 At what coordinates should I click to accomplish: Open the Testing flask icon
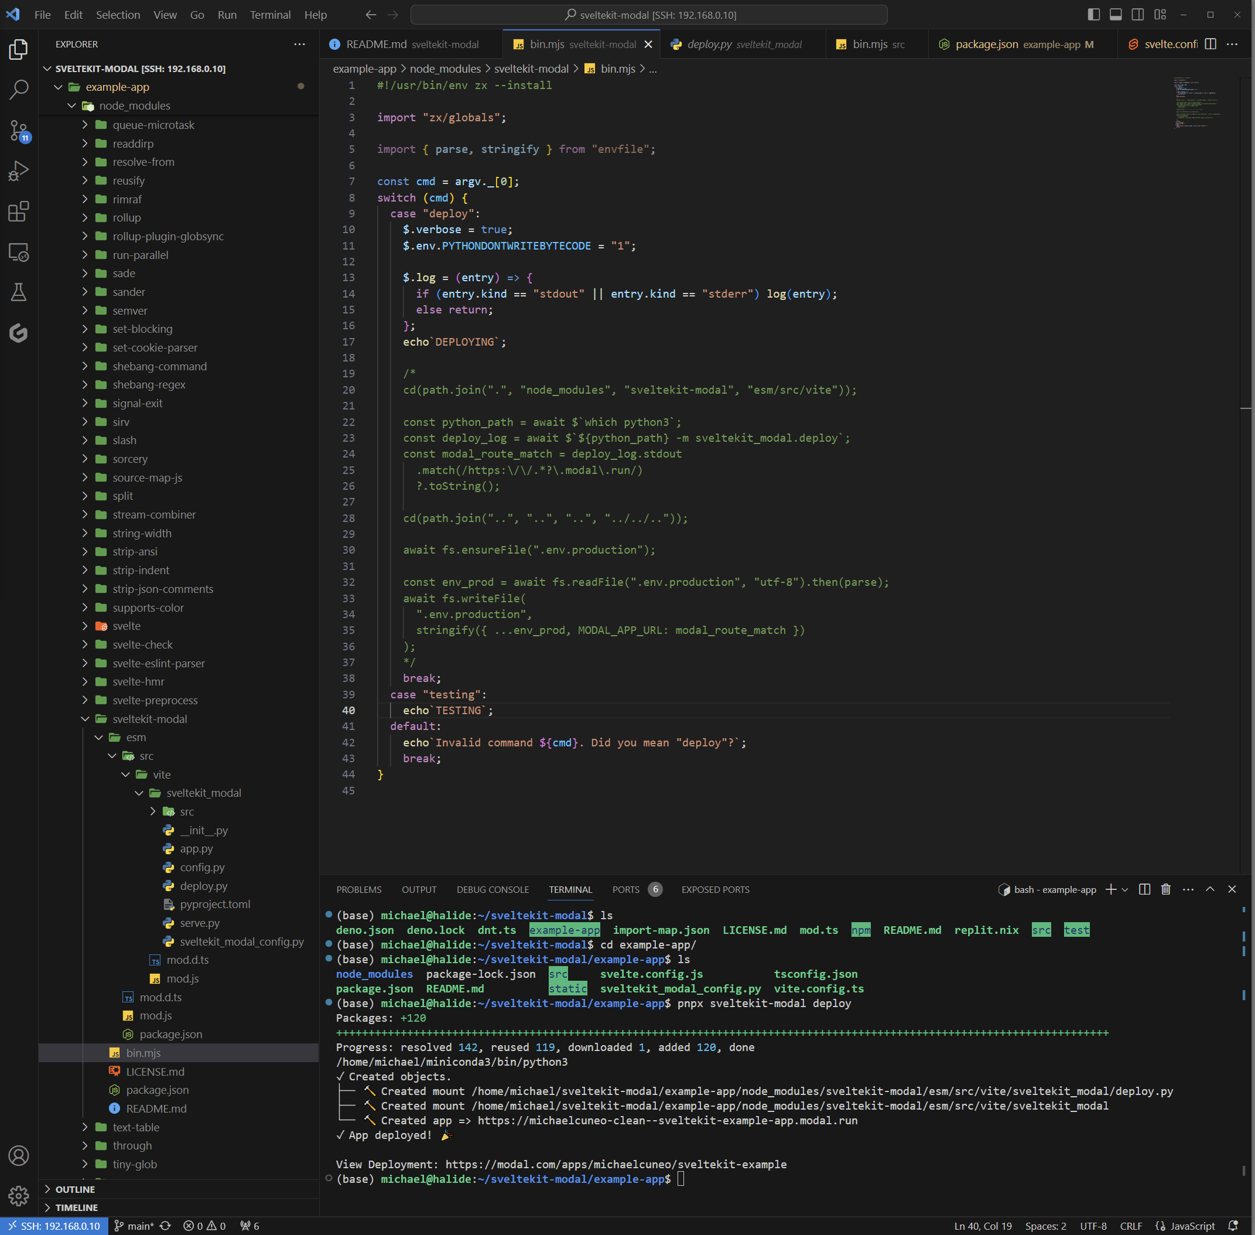(19, 292)
